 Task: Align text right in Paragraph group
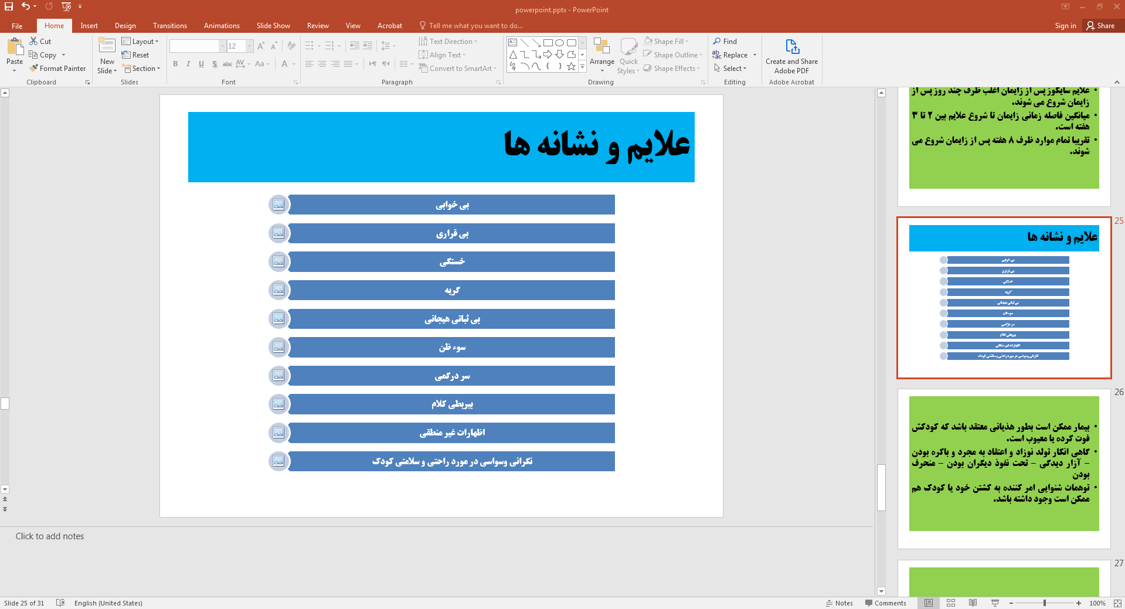click(x=335, y=64)
